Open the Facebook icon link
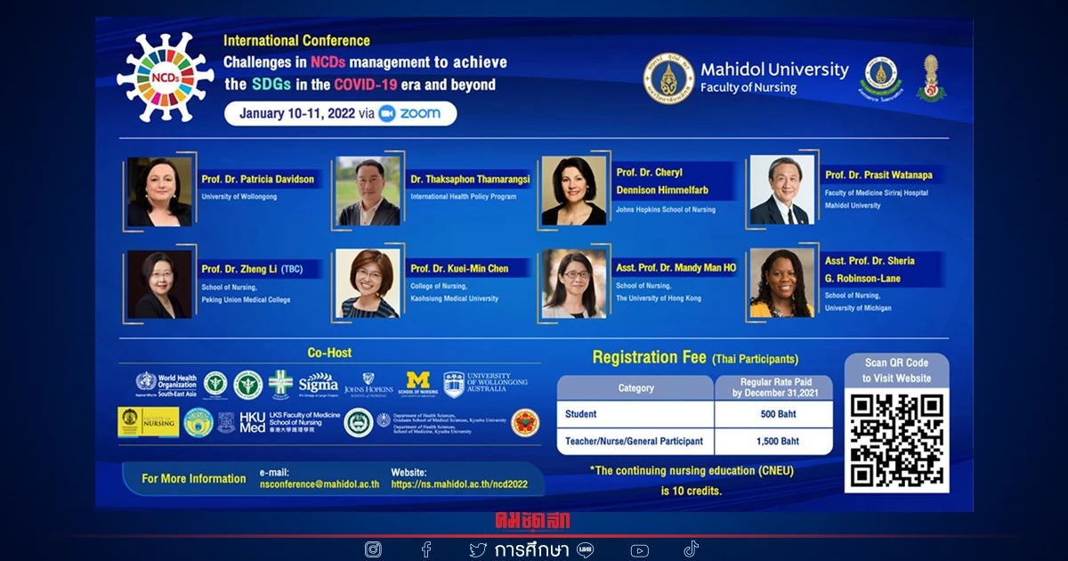The width and height of the screenshot is (1068, 561). (426, 549)
